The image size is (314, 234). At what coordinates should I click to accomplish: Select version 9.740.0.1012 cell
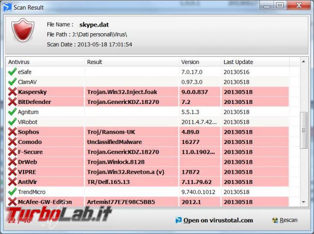click(x=198, y=192)
